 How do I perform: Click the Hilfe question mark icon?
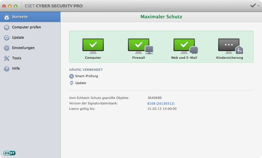(7, 69)
